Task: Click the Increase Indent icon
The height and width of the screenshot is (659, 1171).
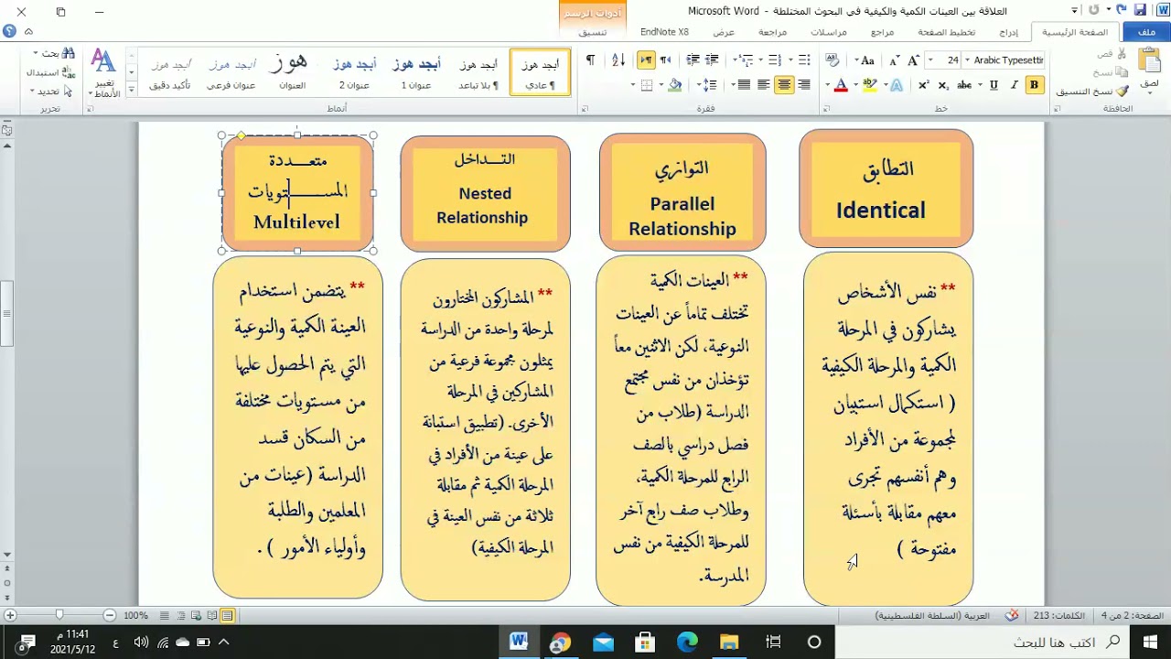Action: click(693, 59)
